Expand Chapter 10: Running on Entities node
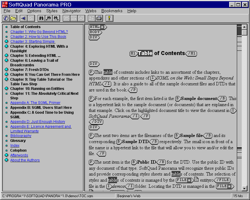The width and height of the screenshot is (250, 200). coord(6,88)
